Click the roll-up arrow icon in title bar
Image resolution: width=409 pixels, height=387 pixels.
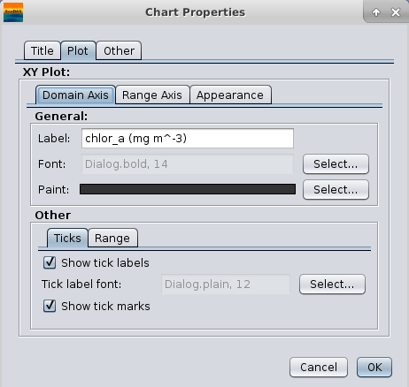coord(376,12)
